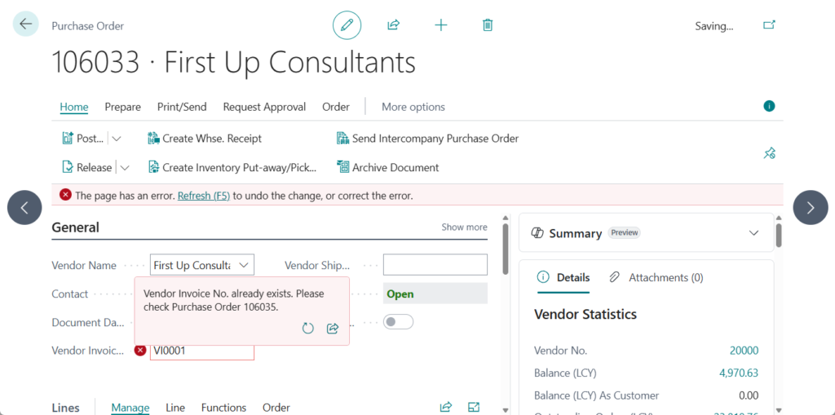Click the share icon in header
This screenshot has width=835, height=415.
pos(393,25)
